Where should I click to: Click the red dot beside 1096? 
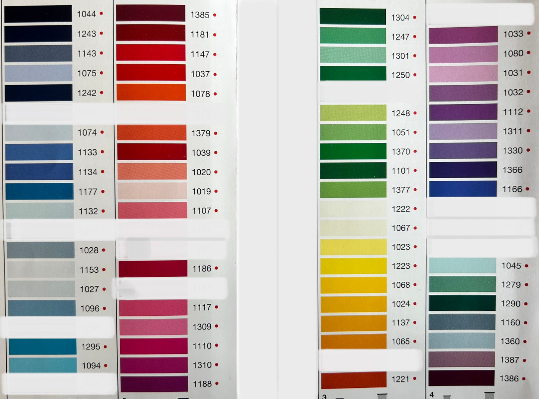(x=104, y=309)
